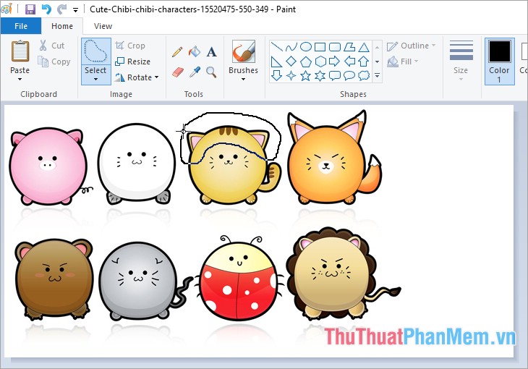Viewport: 528px width, 369px height.
Task: Expand the Shapes gallery more arrow
Action: [377, 75]
